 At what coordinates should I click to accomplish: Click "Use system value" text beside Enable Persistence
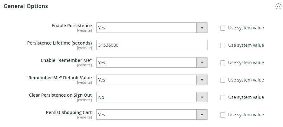[x=246, y=28]
